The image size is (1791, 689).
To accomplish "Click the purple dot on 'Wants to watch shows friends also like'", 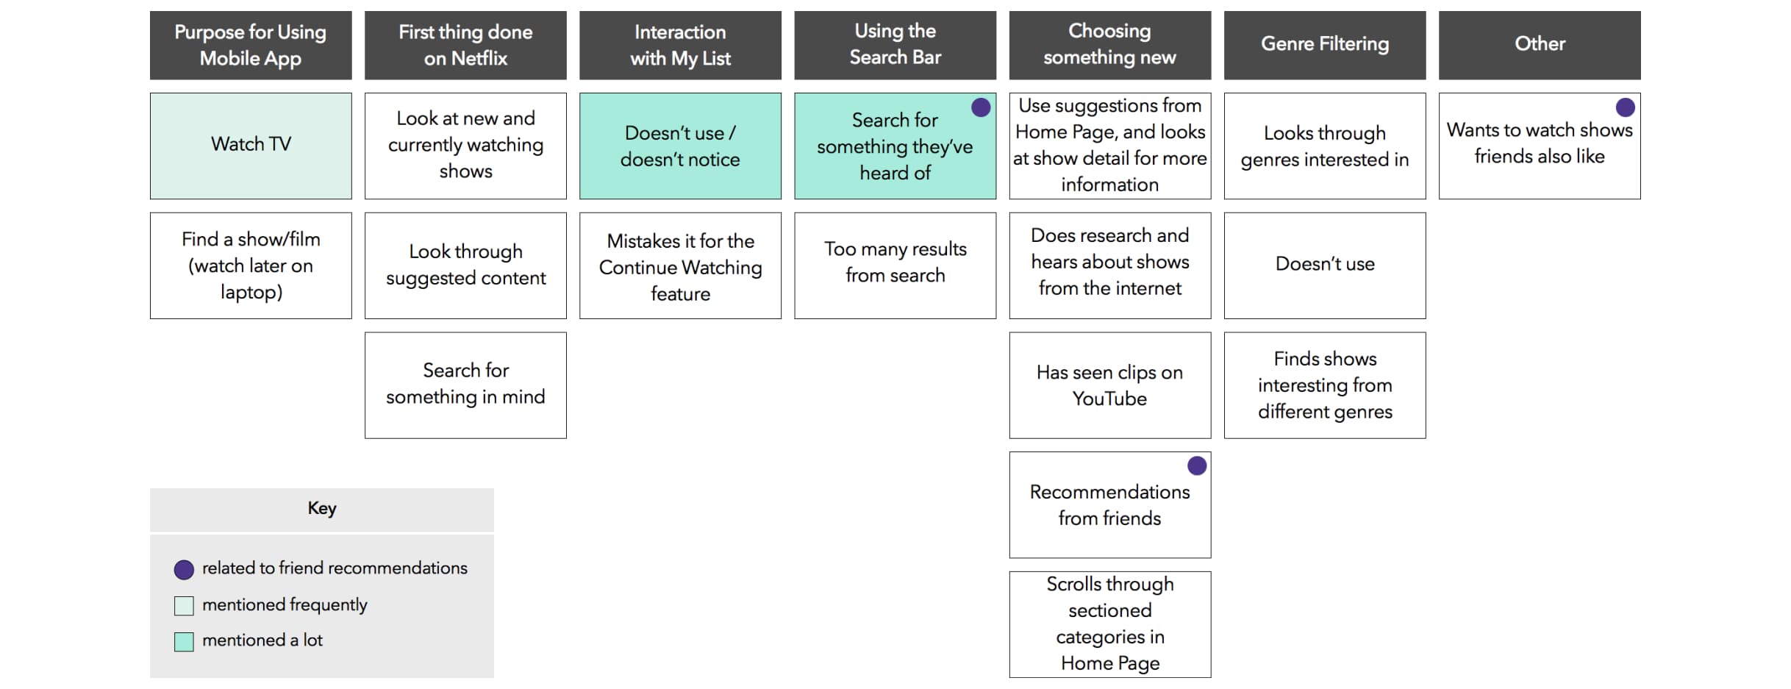I will 1625,108.
